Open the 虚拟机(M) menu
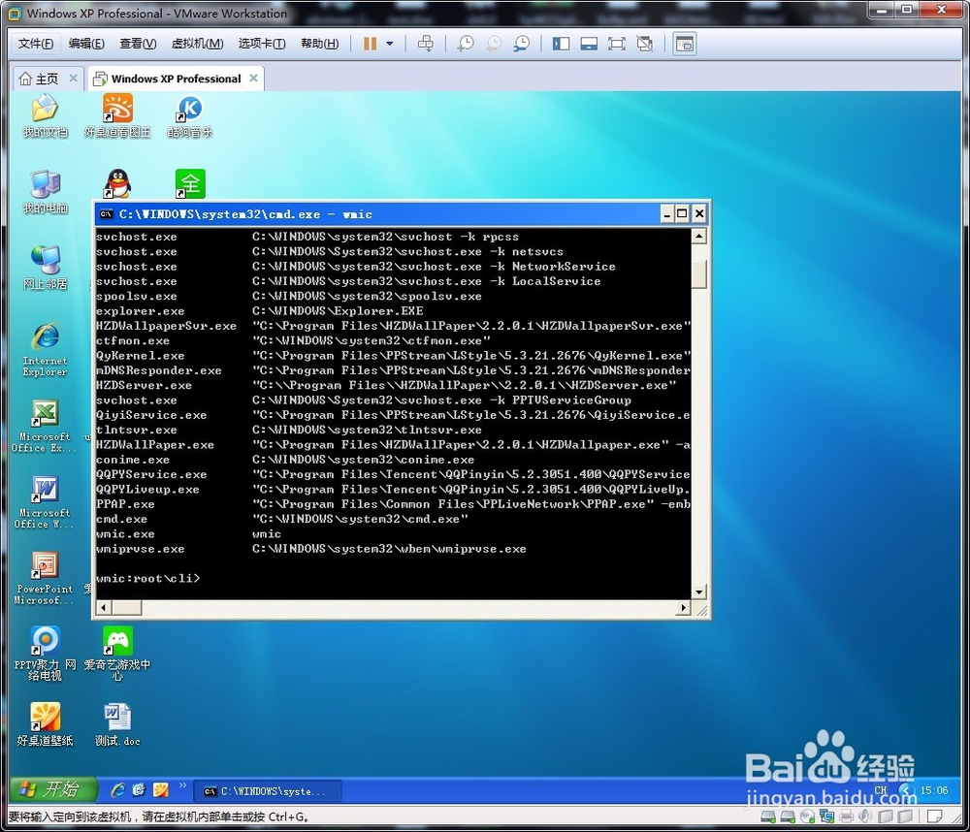 pyautogui.click(x=197, y=44)
